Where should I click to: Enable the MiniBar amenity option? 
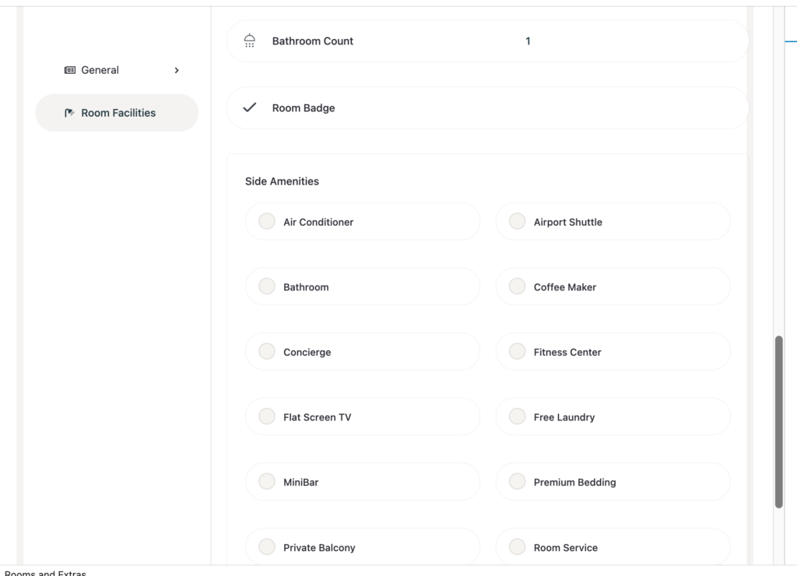tap(267, 482)
